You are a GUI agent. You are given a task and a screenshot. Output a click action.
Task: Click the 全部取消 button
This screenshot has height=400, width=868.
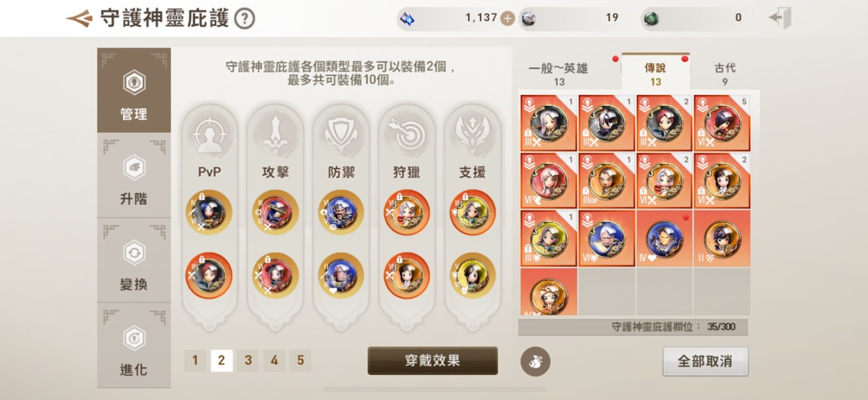pos(705,362)
